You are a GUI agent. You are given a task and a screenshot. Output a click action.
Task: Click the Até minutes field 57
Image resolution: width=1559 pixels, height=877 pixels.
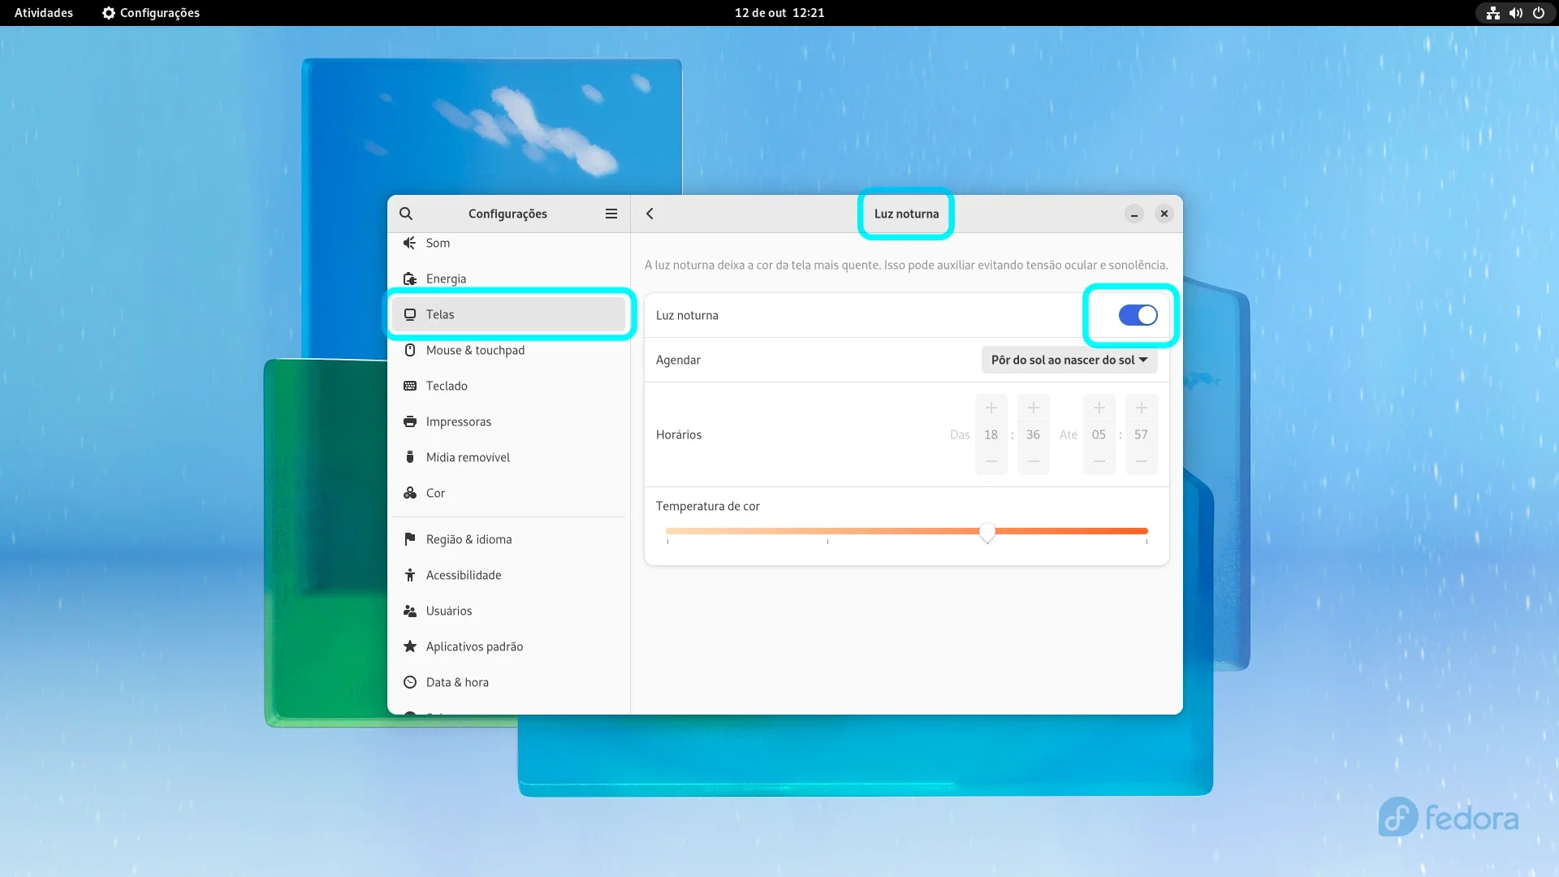(x=1141, y=434)
